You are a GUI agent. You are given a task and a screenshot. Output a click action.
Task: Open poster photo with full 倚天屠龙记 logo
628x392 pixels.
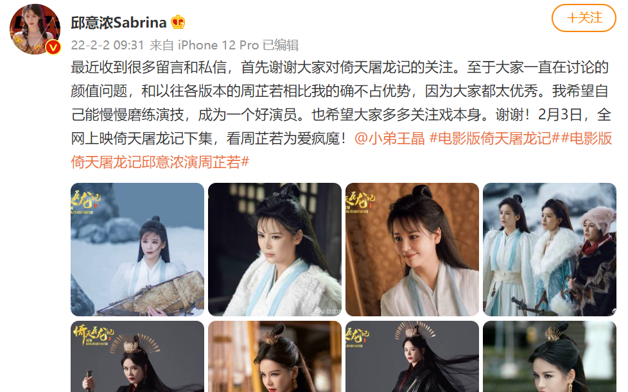(137, 357)
